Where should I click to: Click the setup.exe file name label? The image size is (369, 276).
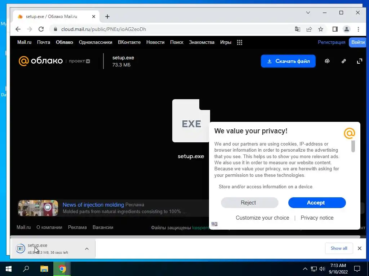click(x=191, y=156)
